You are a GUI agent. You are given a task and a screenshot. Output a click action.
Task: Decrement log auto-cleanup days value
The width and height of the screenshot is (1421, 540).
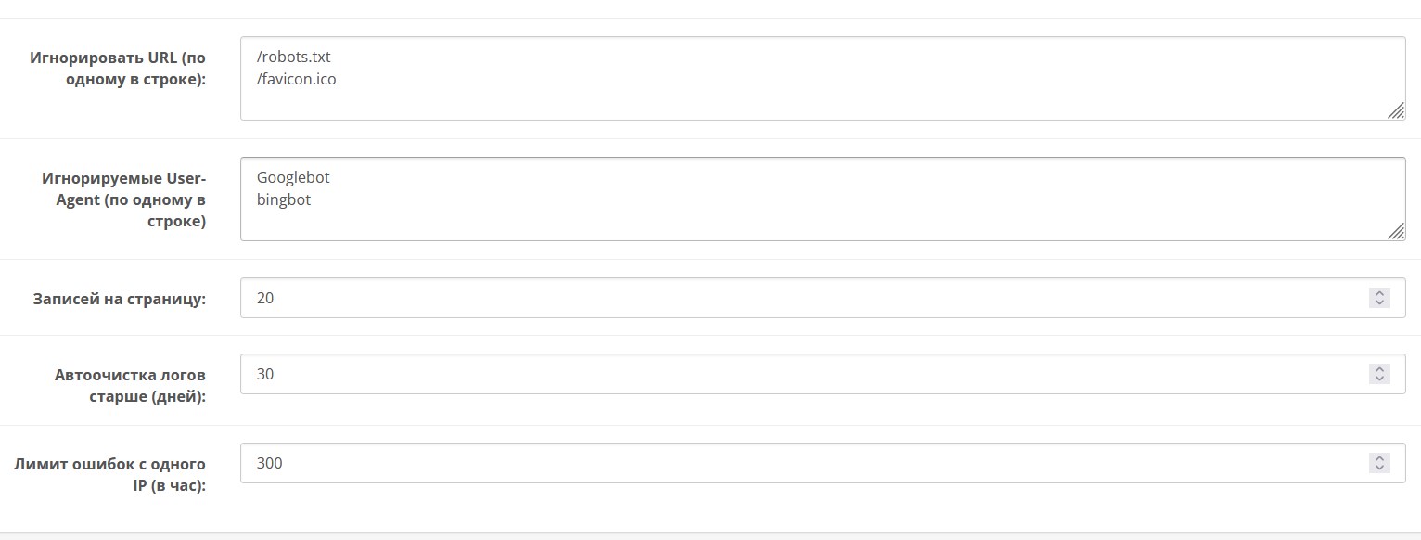coord(1379,379)
